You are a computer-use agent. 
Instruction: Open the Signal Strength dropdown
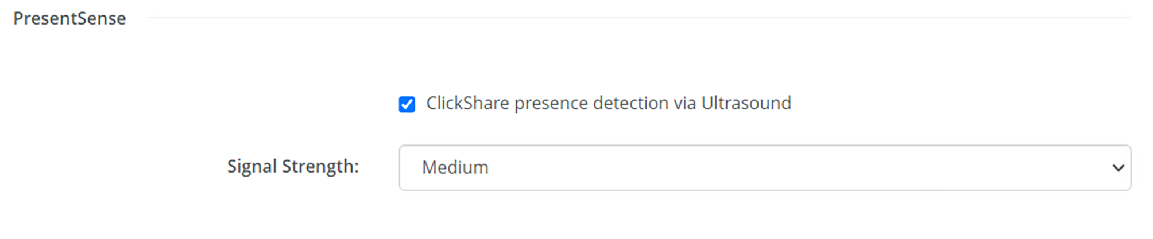[764, 167]
